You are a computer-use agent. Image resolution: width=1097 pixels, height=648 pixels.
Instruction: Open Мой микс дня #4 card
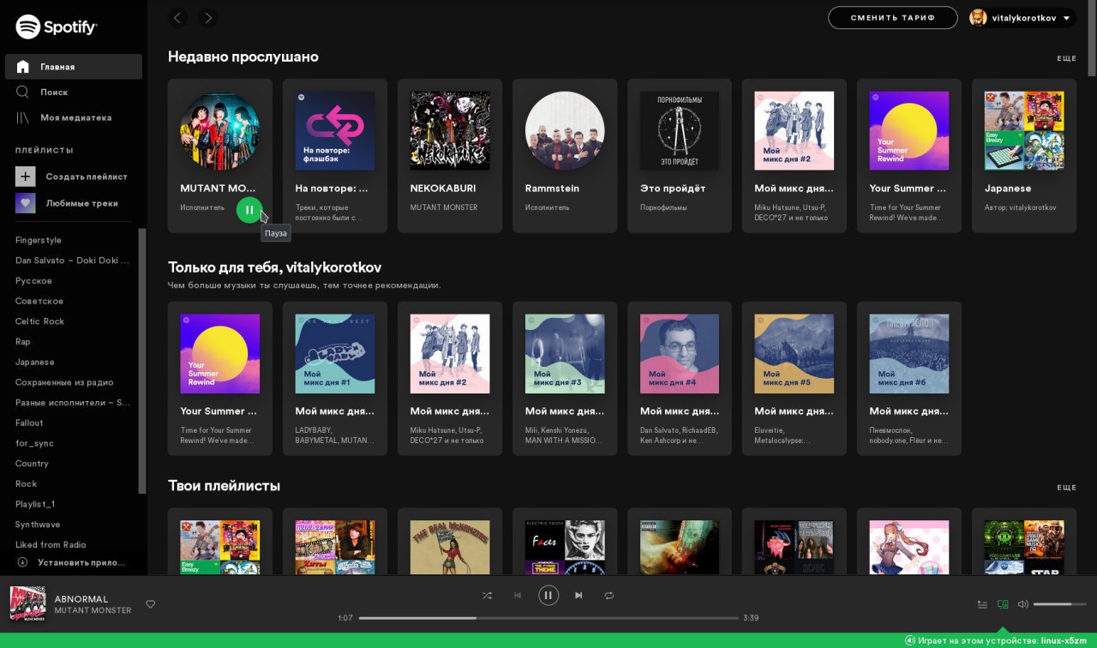[x=680, y=379]
